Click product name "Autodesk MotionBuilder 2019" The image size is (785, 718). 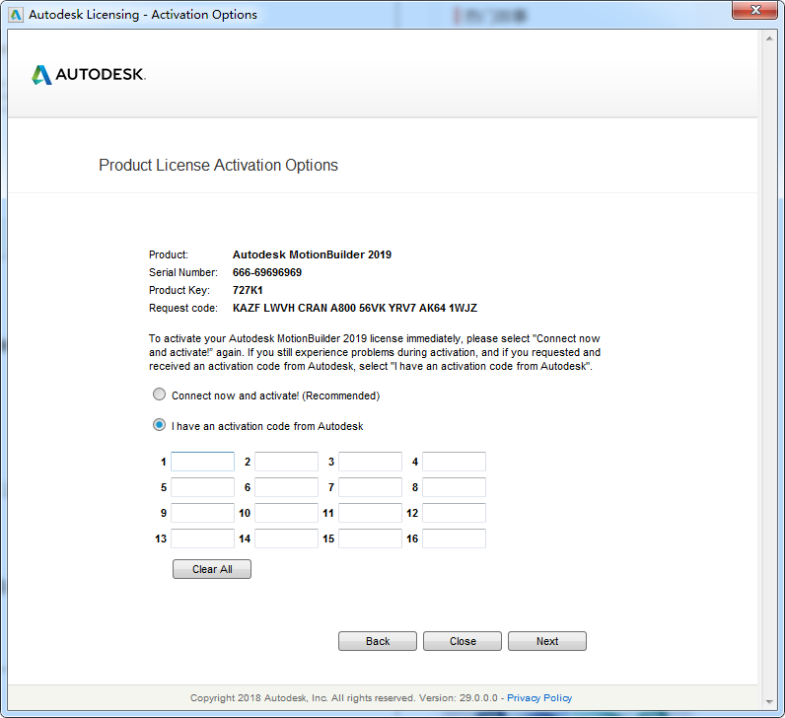pyautogui.click(x=312, y=254)
